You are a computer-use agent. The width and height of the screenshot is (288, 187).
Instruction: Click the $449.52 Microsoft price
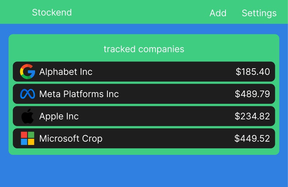(252, 138)
